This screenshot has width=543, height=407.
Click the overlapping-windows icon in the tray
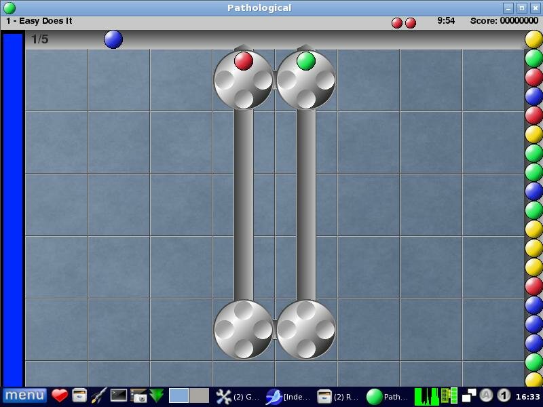pyautogui.click(x=469, y=396)
